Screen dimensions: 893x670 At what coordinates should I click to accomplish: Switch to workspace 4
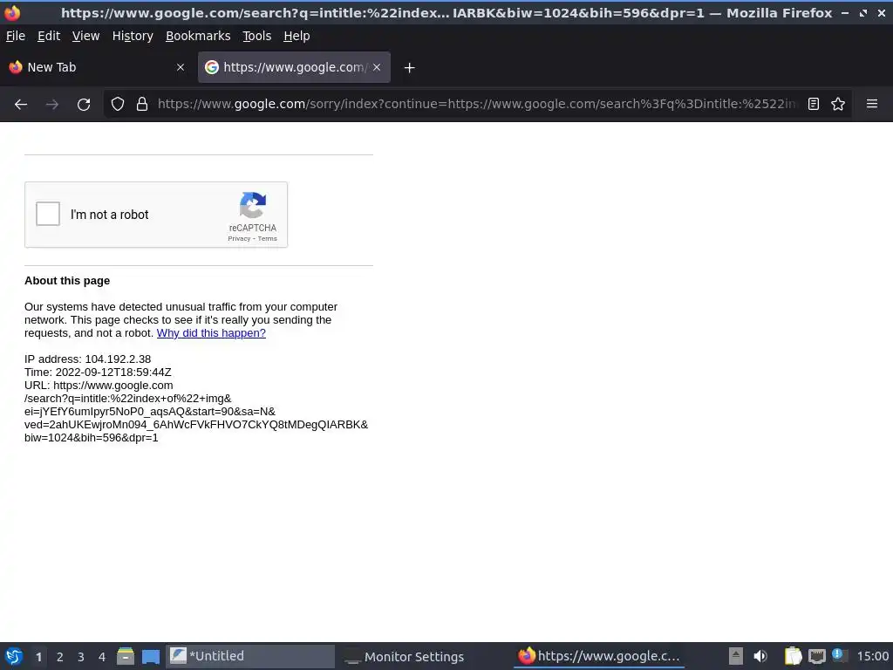(102, 657)
